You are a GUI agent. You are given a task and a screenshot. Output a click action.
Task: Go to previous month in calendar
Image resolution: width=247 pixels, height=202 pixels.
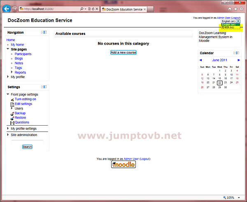pyautogui.click(x=200, y=60)
